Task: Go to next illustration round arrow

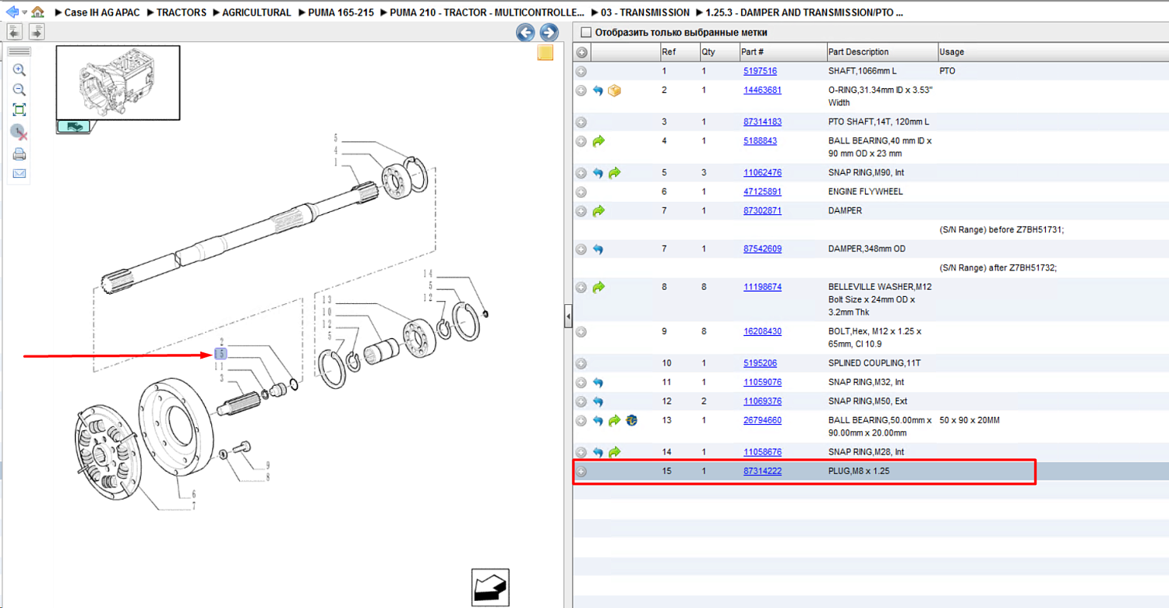Action: pos(549,33)
